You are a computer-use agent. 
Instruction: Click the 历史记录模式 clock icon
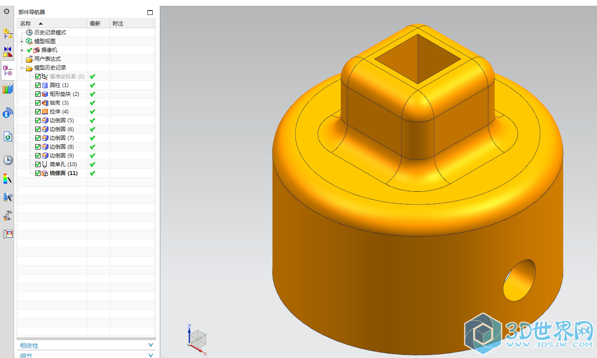(x=29, y=33)
